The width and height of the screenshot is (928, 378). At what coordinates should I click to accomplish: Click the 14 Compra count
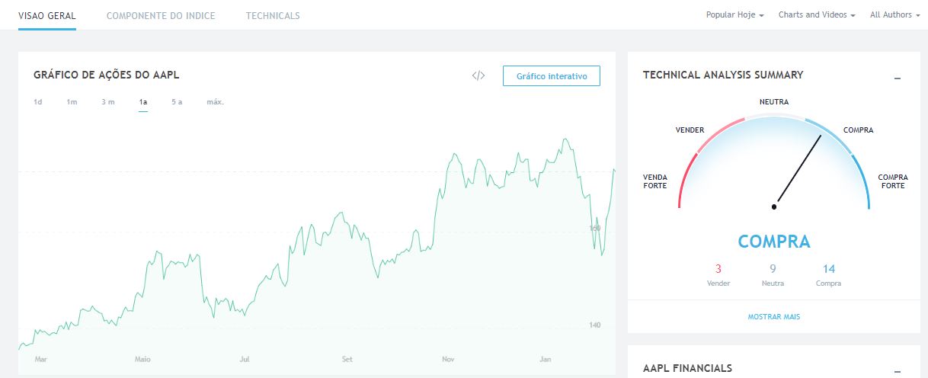click(829, 268)
